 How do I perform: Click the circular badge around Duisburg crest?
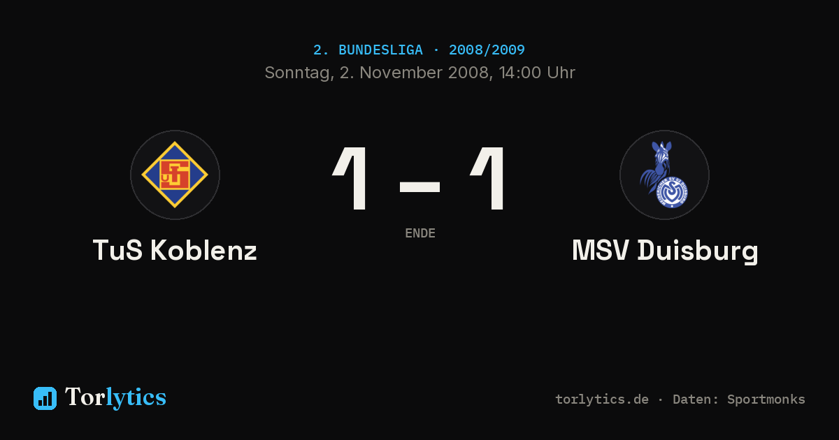(664, 175)
